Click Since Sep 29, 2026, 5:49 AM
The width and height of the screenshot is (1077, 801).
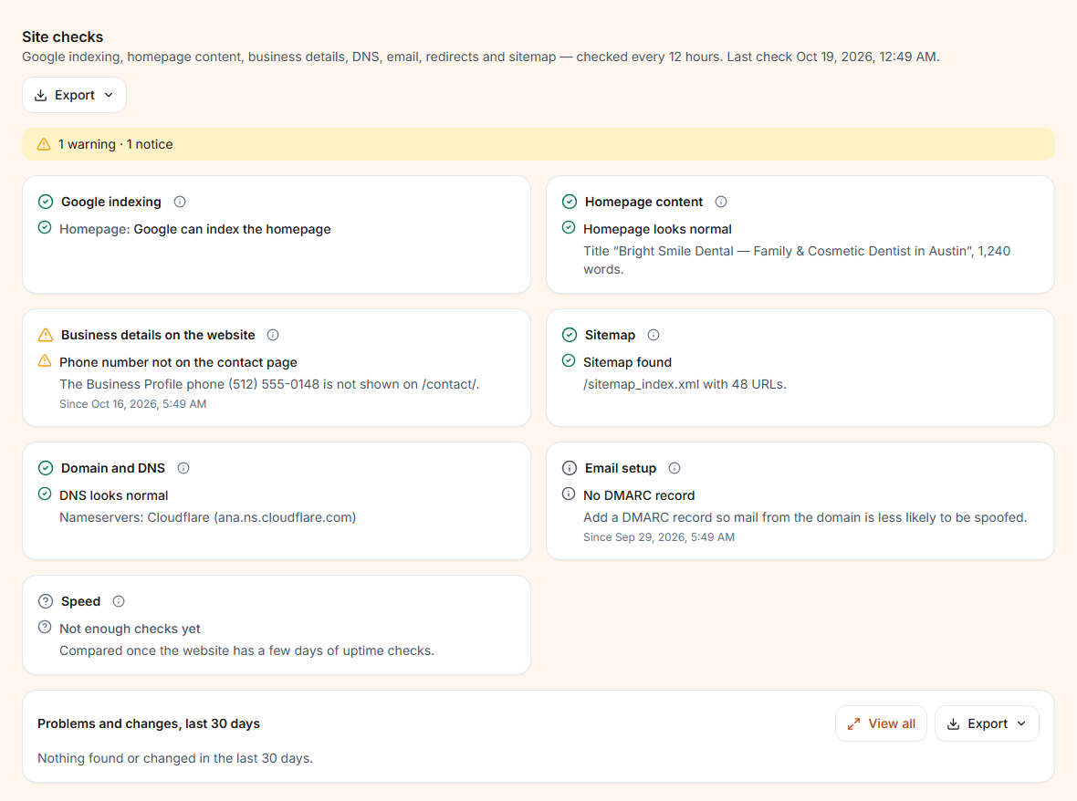(x=659, y=536)
